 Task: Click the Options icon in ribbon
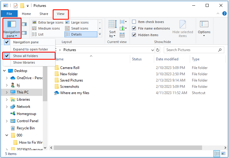[204, 28]
